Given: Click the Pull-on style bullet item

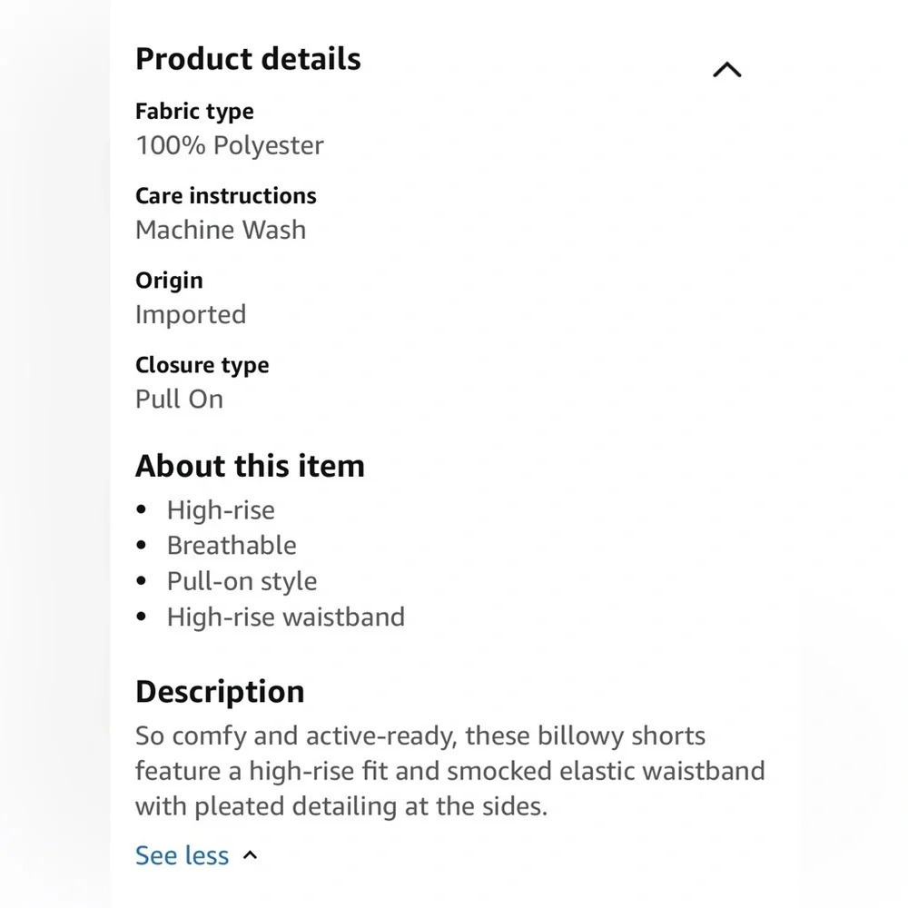Looking at the screenshot, I should (x=242, y=581).
